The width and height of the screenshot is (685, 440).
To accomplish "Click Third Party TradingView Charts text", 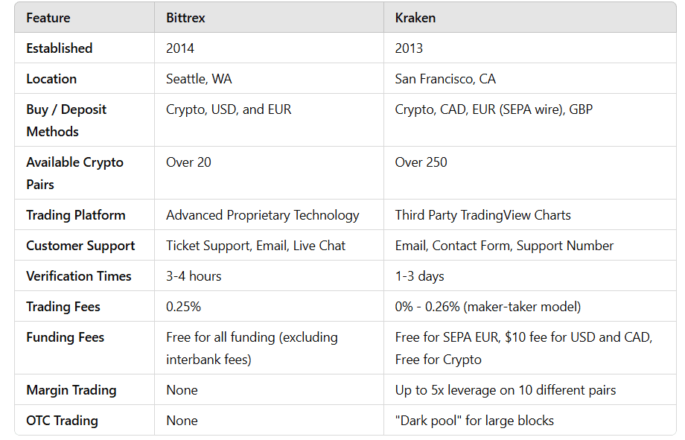I will point(483,215).
